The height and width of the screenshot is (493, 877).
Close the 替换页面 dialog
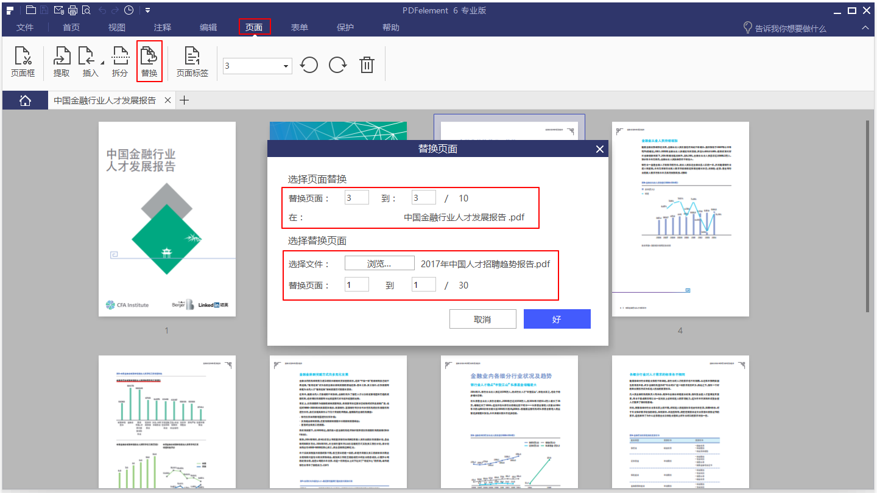599,149
